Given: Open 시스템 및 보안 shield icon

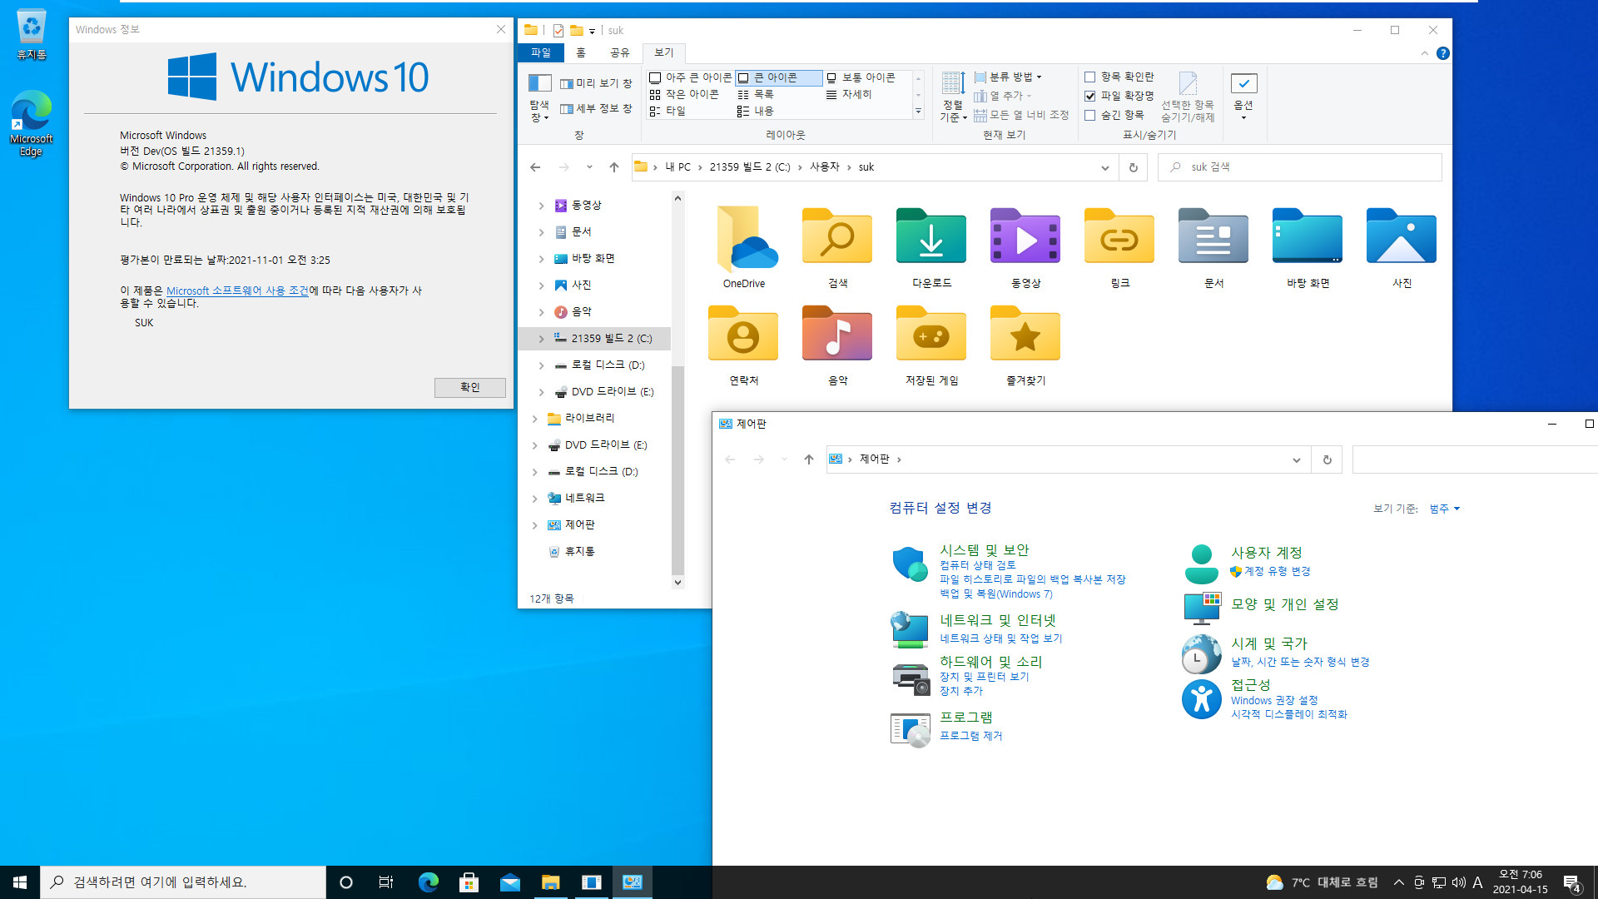Looking at the screenshot, I should [910, 564].
